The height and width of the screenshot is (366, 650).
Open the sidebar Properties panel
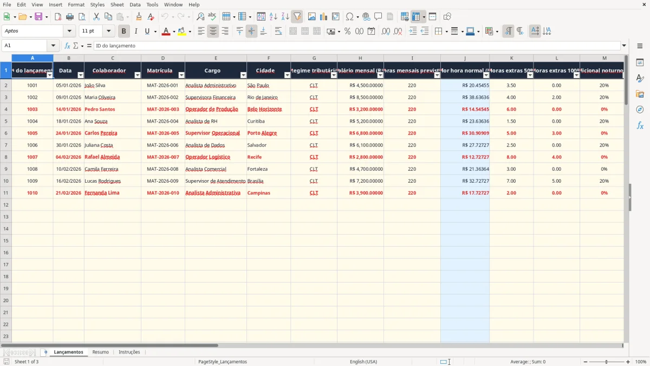point(640,63)
